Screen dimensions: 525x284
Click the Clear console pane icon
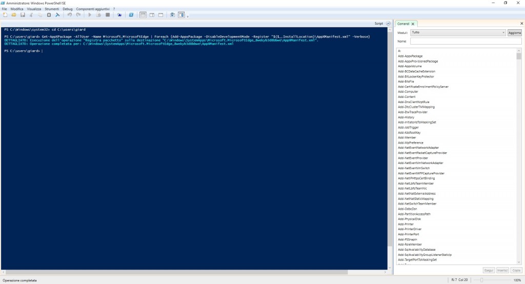[57, 15]
